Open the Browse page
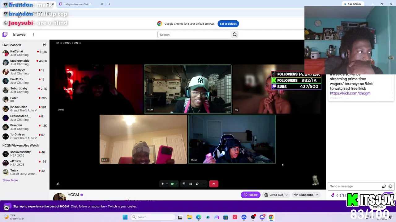This screenshot has width=396, height=222. point(19,35)
